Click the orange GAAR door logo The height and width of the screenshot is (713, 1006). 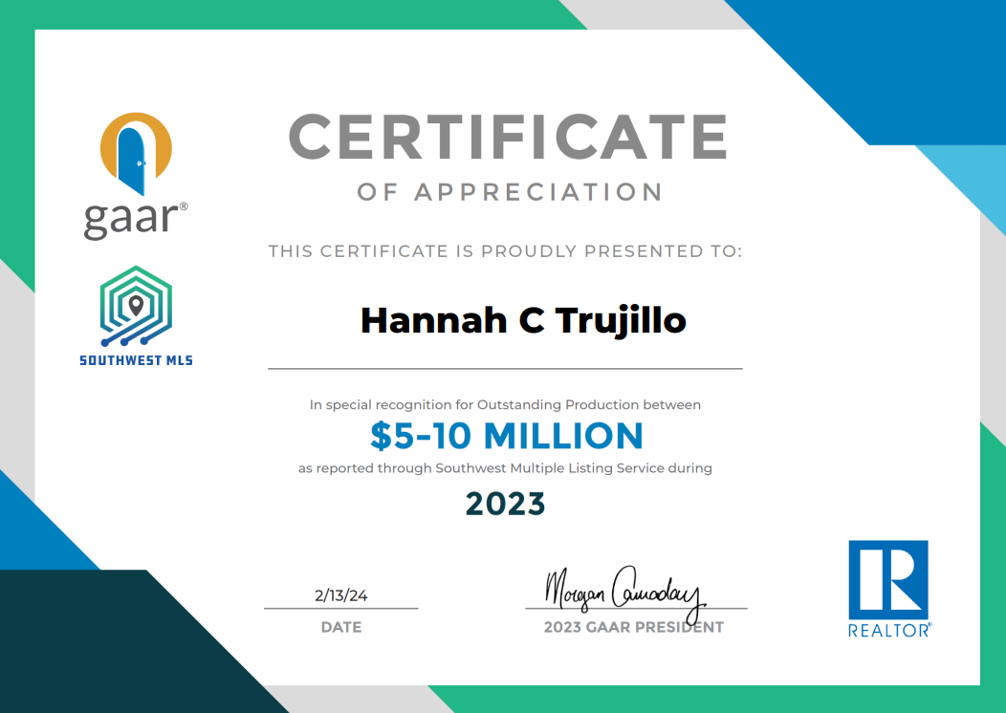point(136,153)
